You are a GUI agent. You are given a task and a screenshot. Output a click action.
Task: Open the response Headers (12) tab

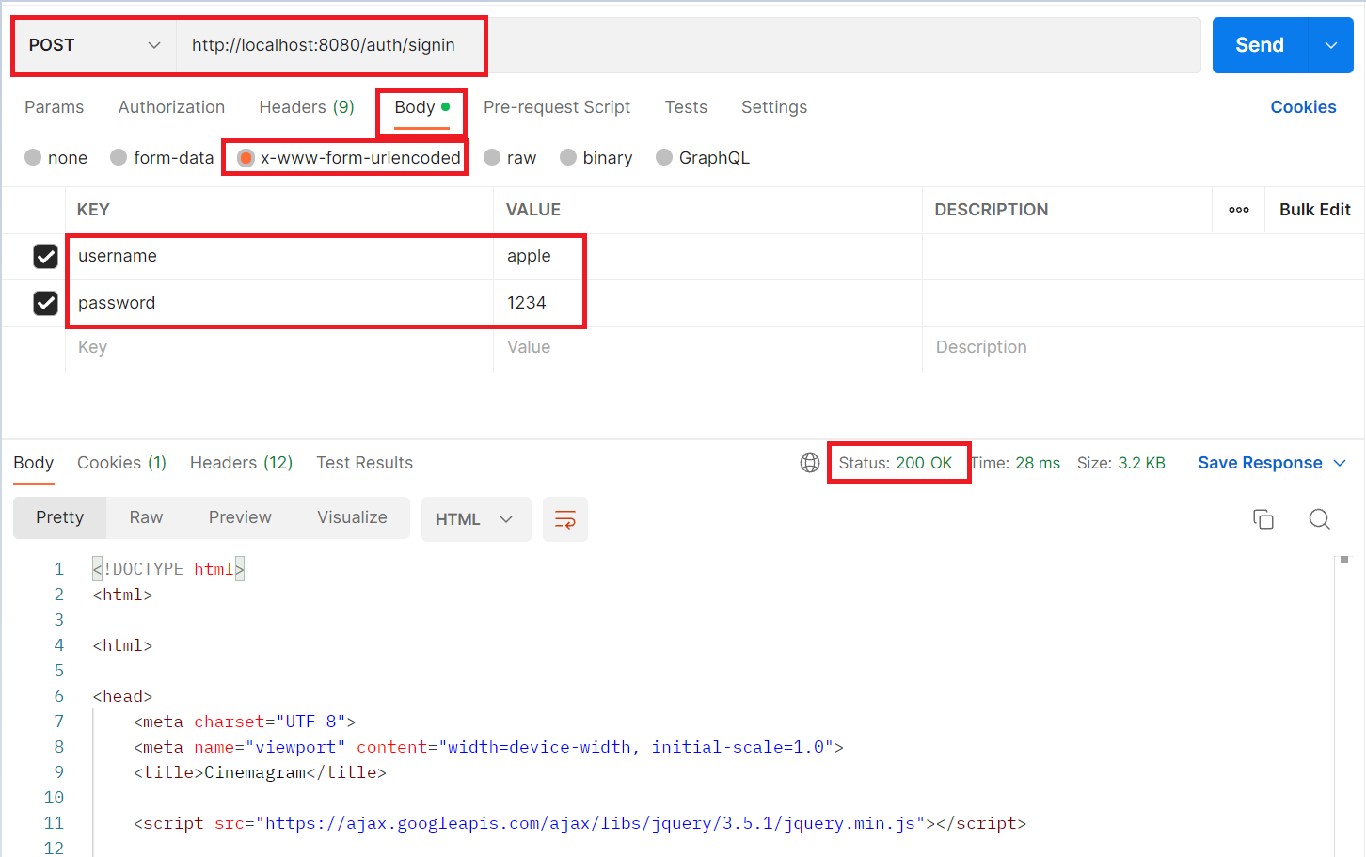point(241,463)
